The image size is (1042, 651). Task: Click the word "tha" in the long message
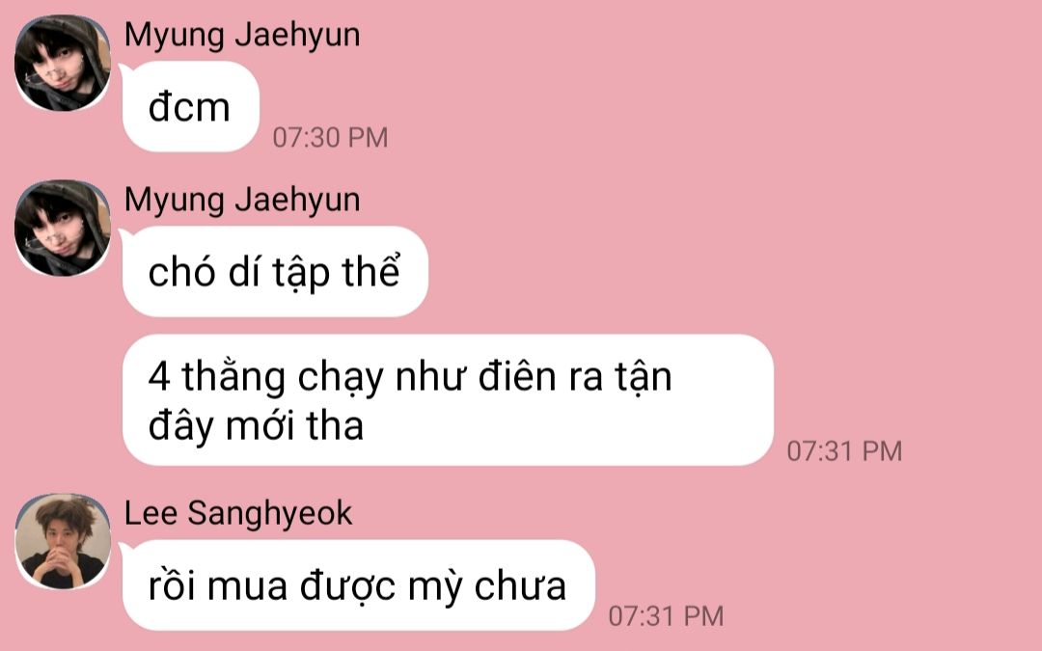click(x=335, y=425)
